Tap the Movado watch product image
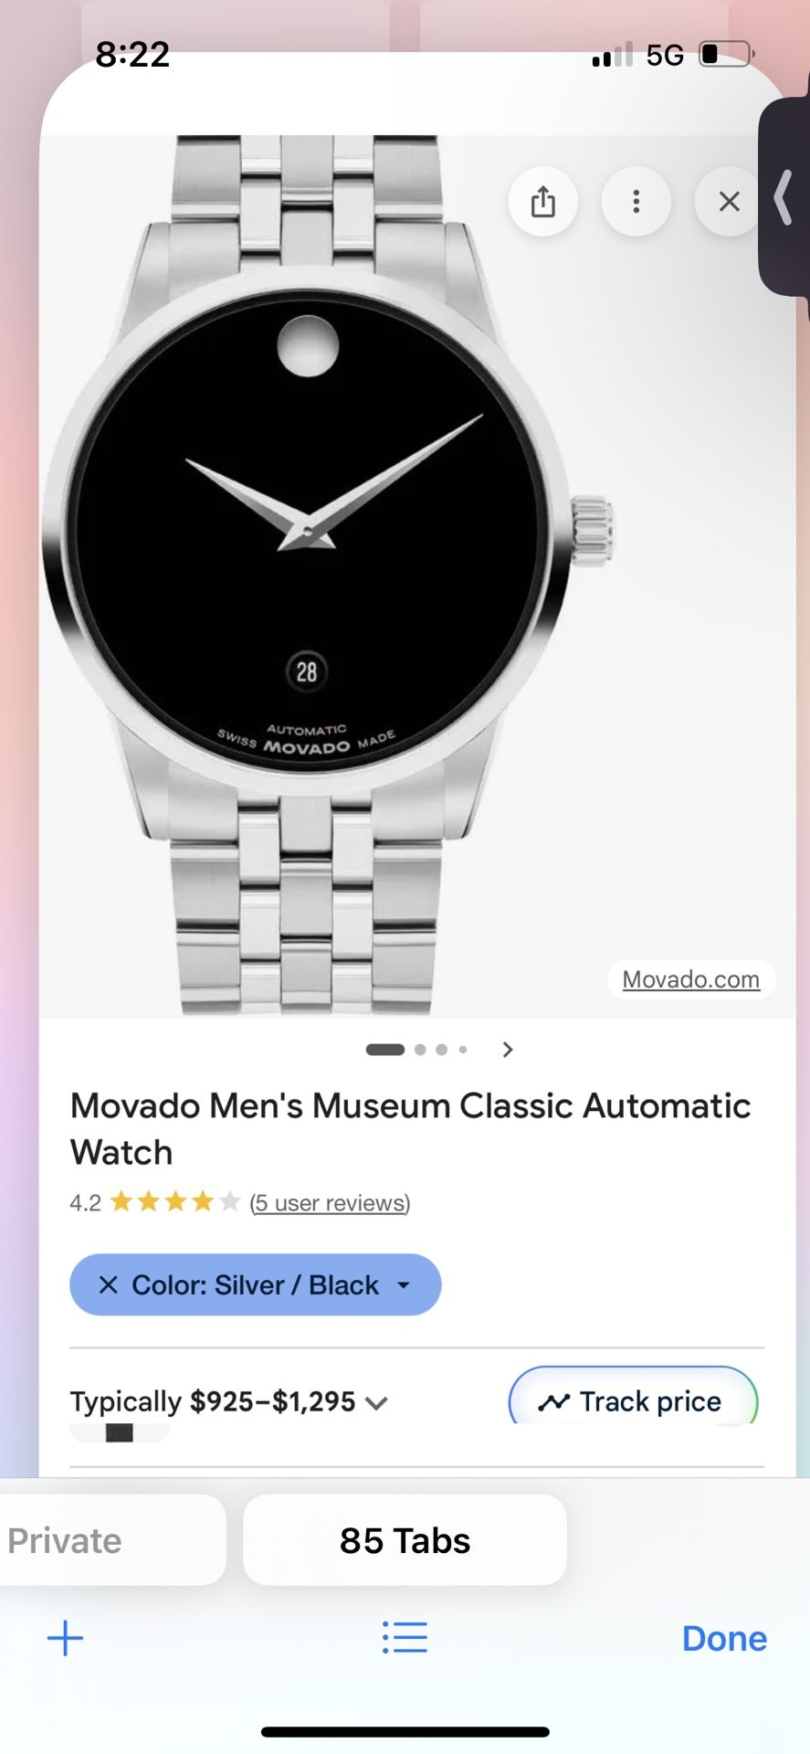 [329, 576]
